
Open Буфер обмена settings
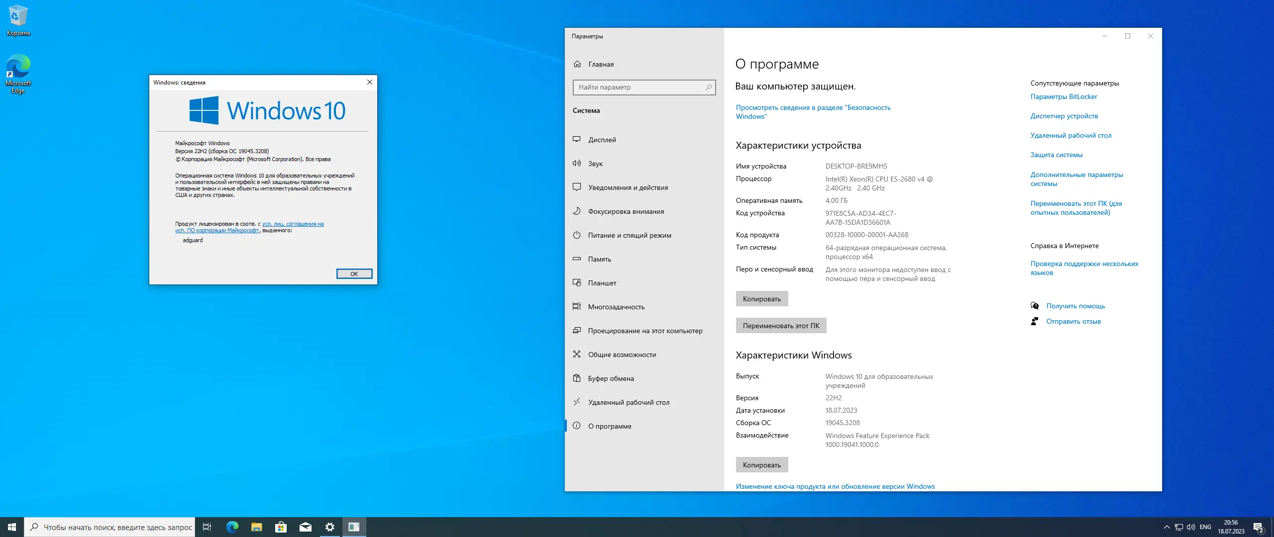point(609,378)
